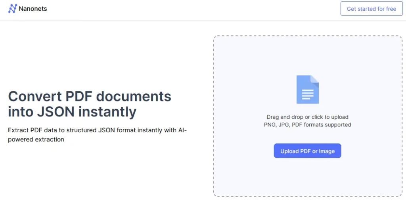Select the 'Convert PDF documents' heading line
This screenshot has height=200, width=406.
tap(90, 96)
